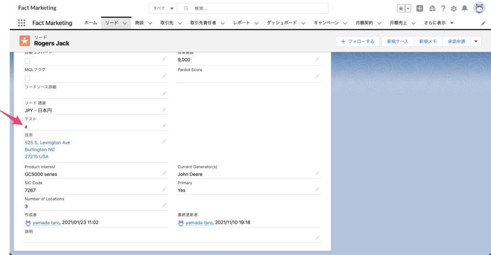The image size is (491, 255).
Task: Toggle the 自動コンバート checkbox
Action: 27,61
